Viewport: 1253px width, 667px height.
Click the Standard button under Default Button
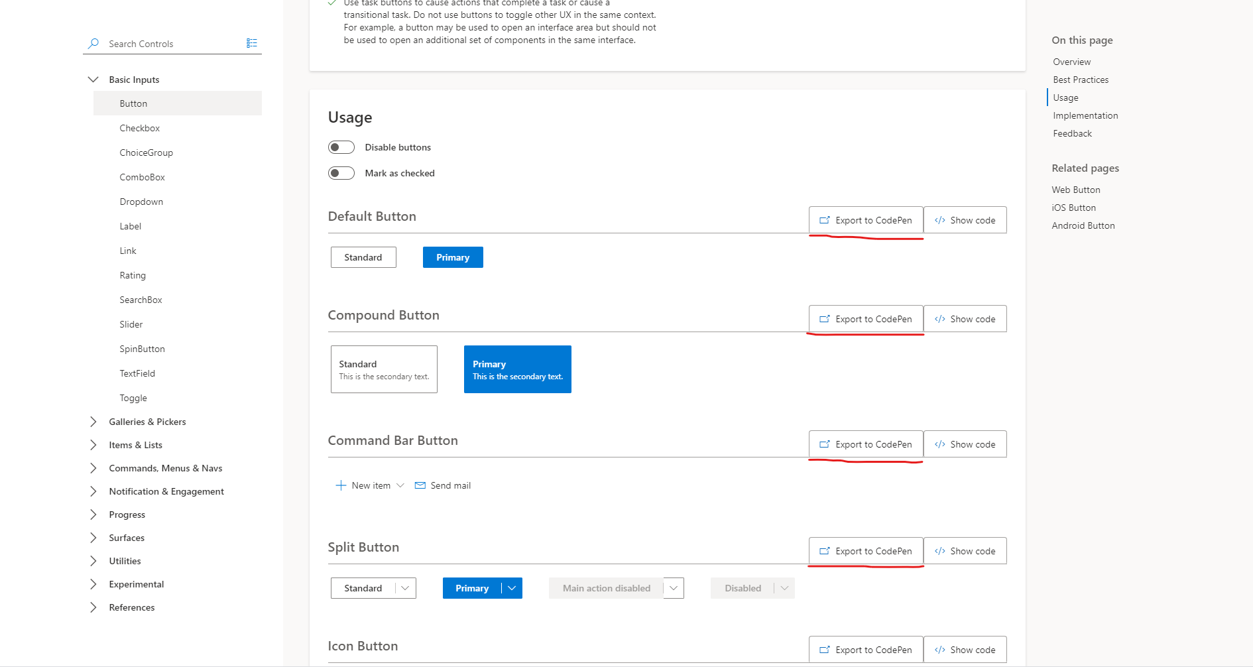click(363, 257)
